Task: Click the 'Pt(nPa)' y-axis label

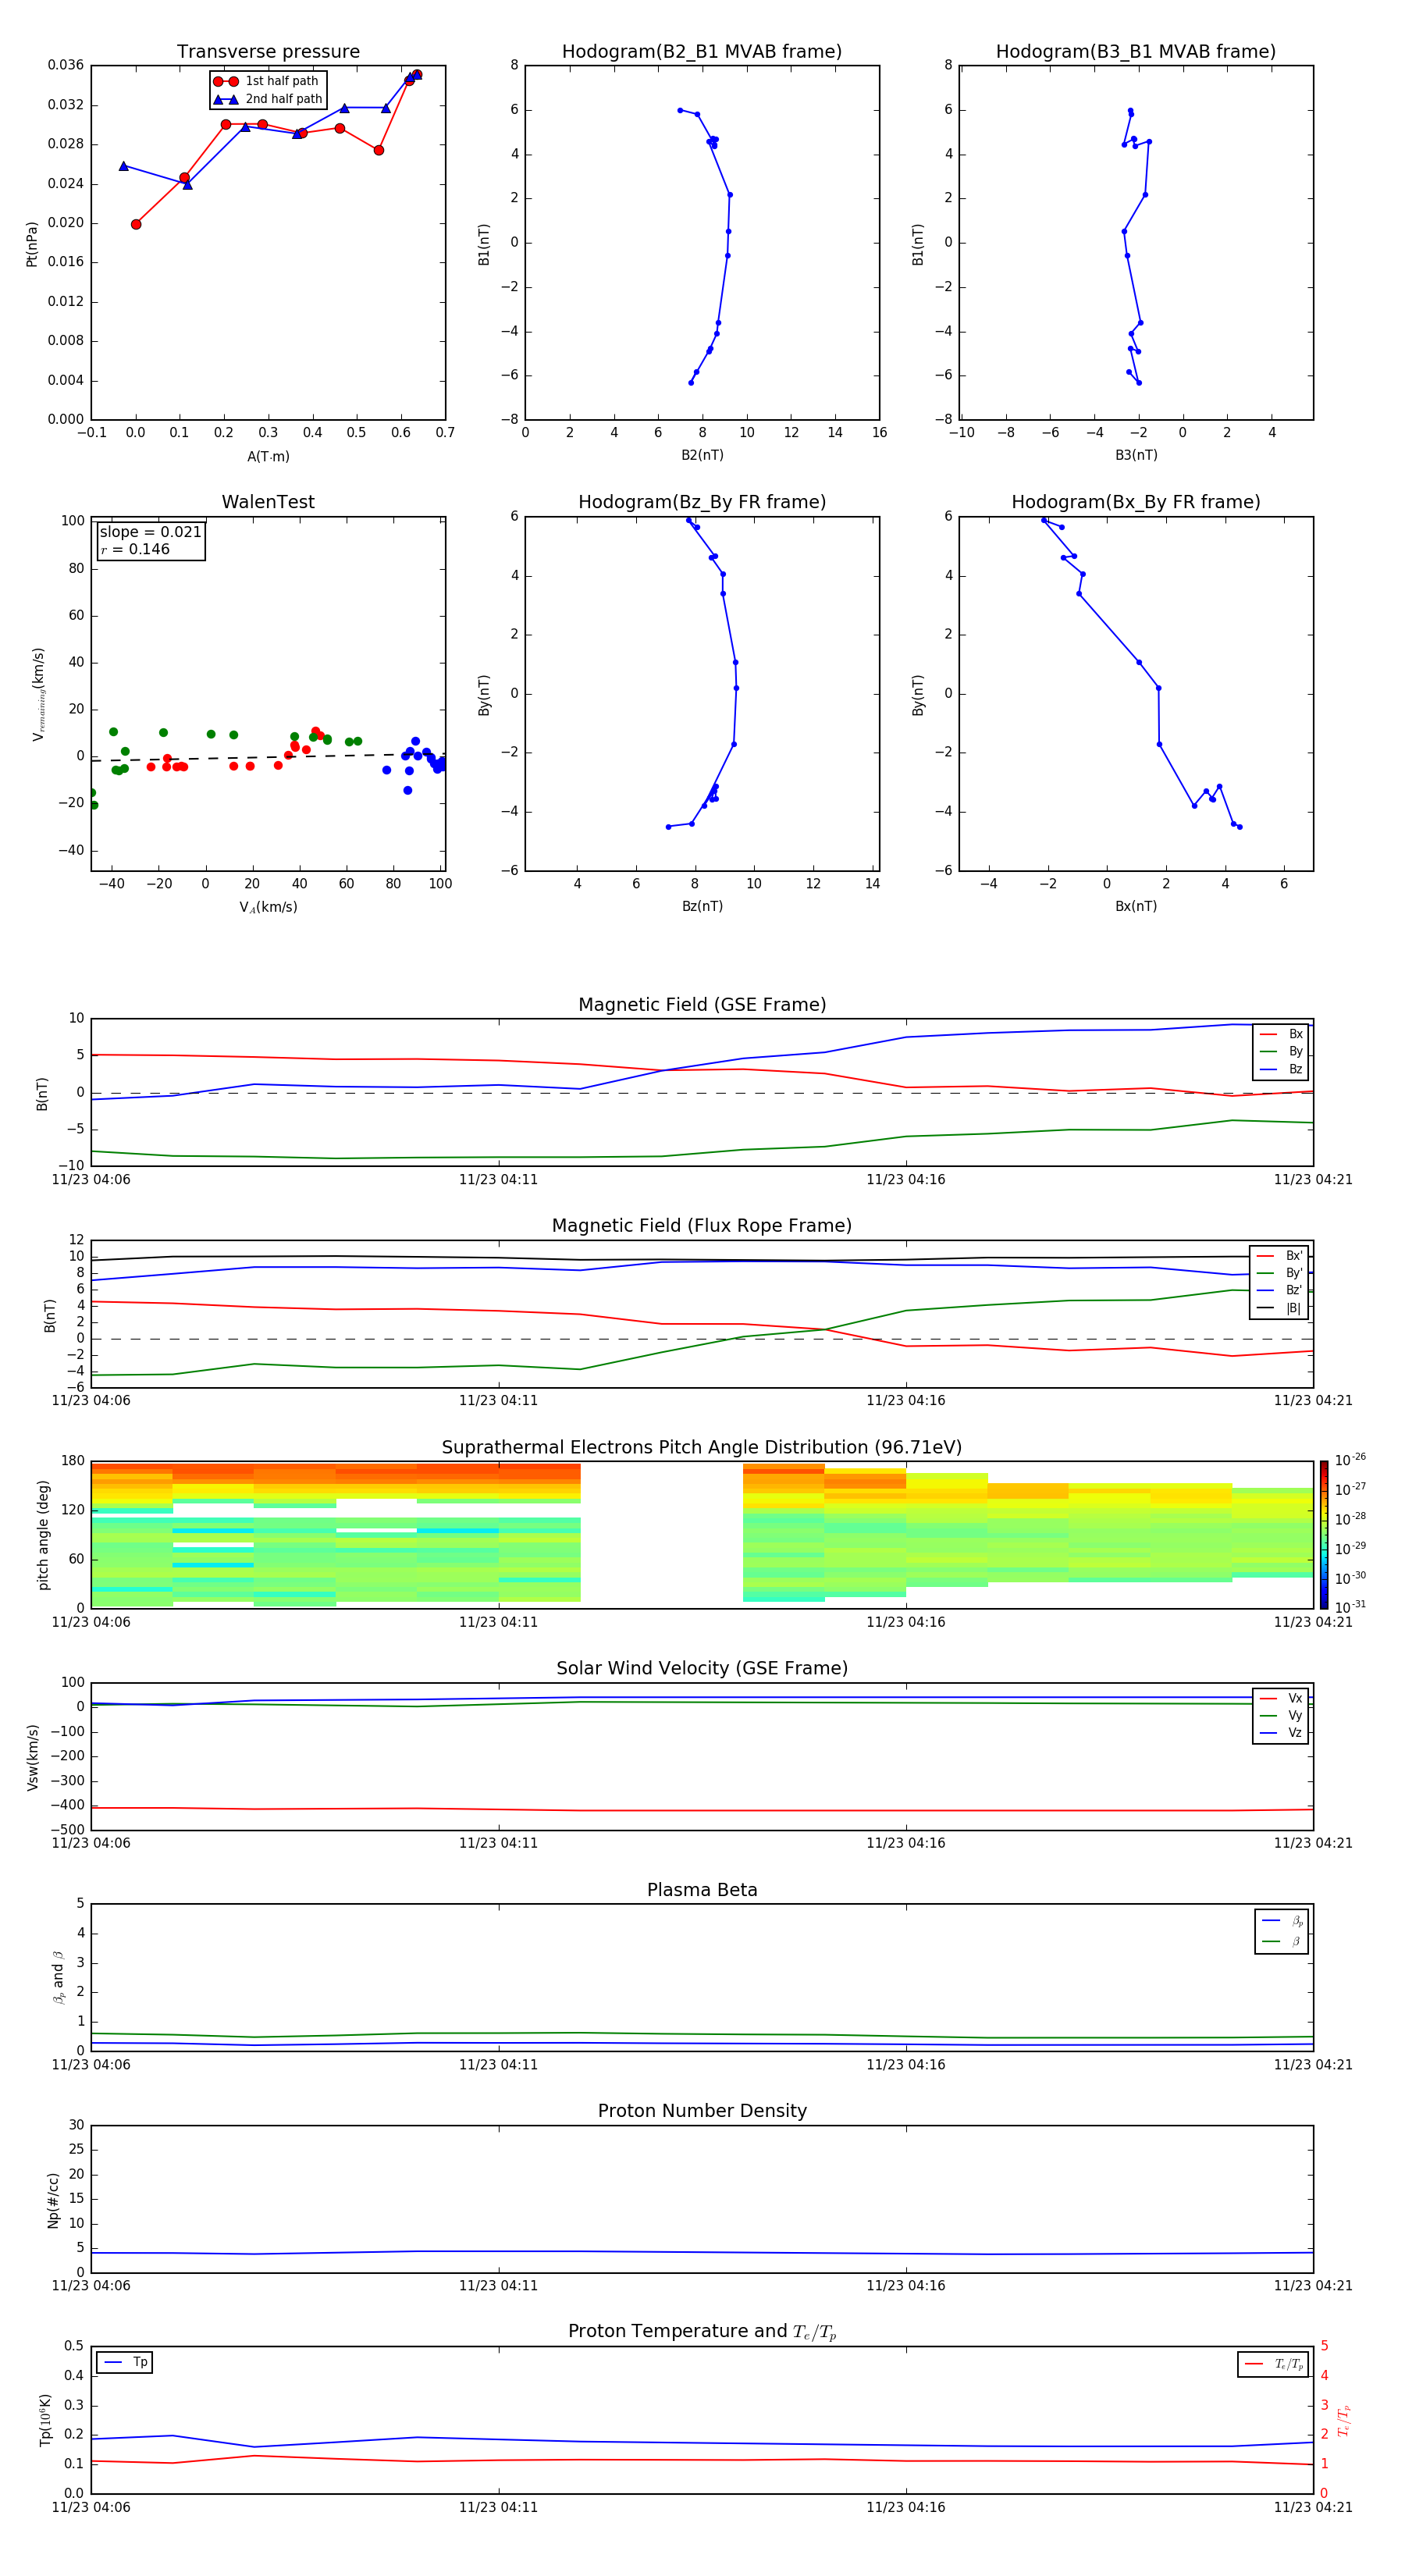Action: (x=31, y=243)
